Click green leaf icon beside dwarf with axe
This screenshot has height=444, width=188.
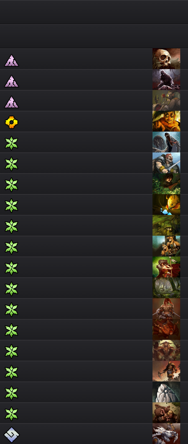click(x=11, y=372)
